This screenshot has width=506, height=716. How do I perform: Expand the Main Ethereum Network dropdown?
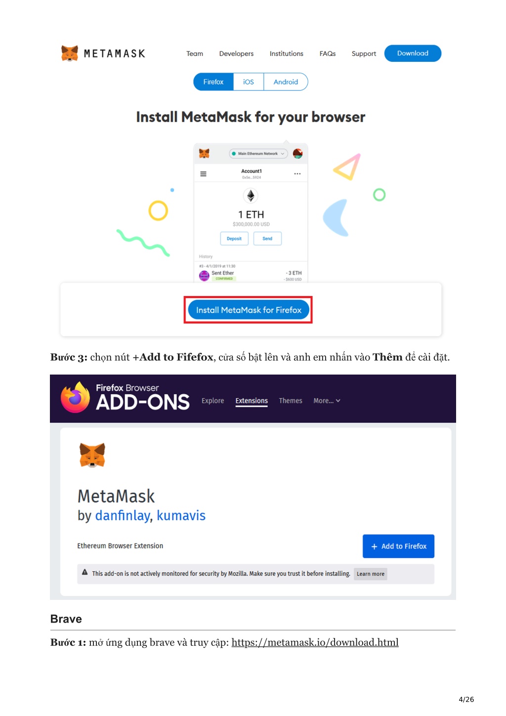tap(258, 154)
